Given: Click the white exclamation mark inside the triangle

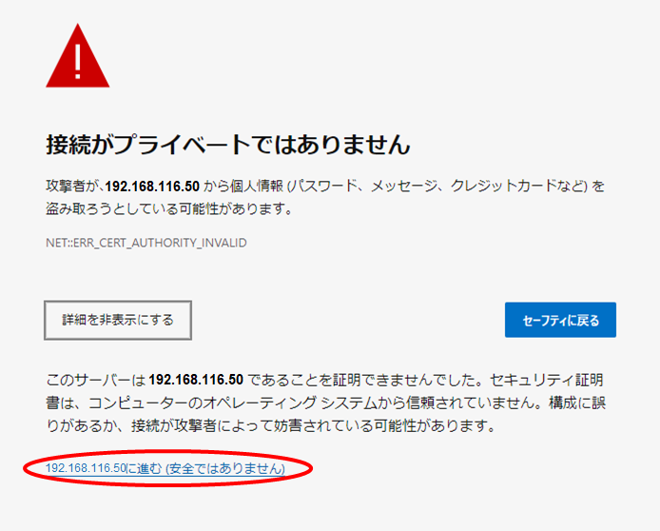Looking at the screenshot, I should [x=77, y=62].
